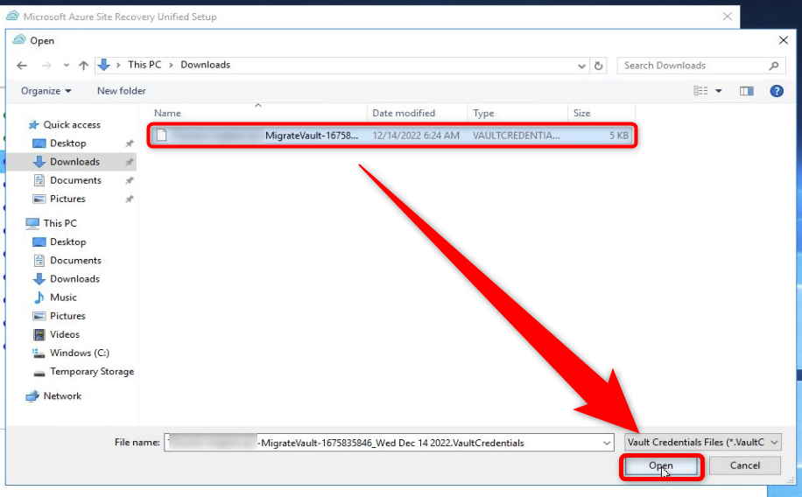802x497 pixels.
Task: Click the Downloads arrow icon in address bar
Action: coord(104,65)
